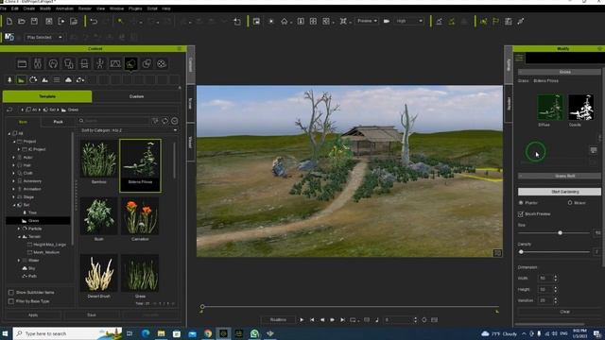Image resolution: width=605 pixels, height=340 pixels.
Task: Select the Tree sub-category icon
Action: (x=9, y=79)
